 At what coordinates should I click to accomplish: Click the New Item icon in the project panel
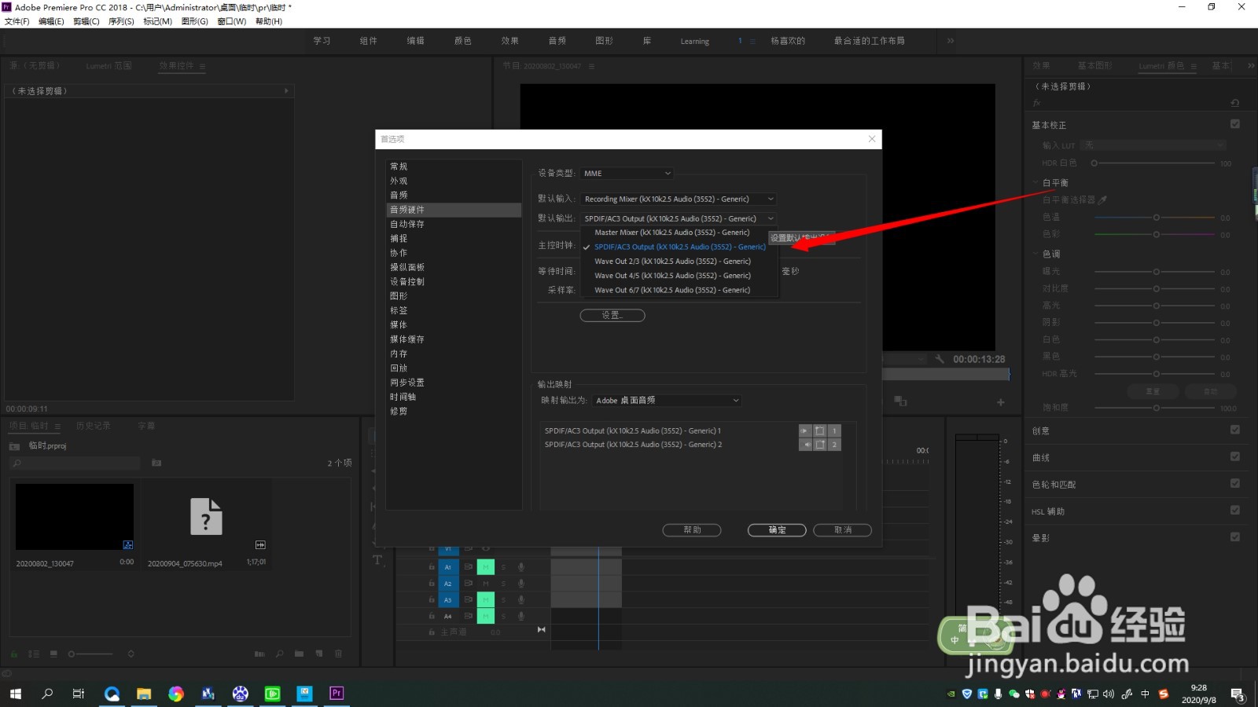coord(319,654)
